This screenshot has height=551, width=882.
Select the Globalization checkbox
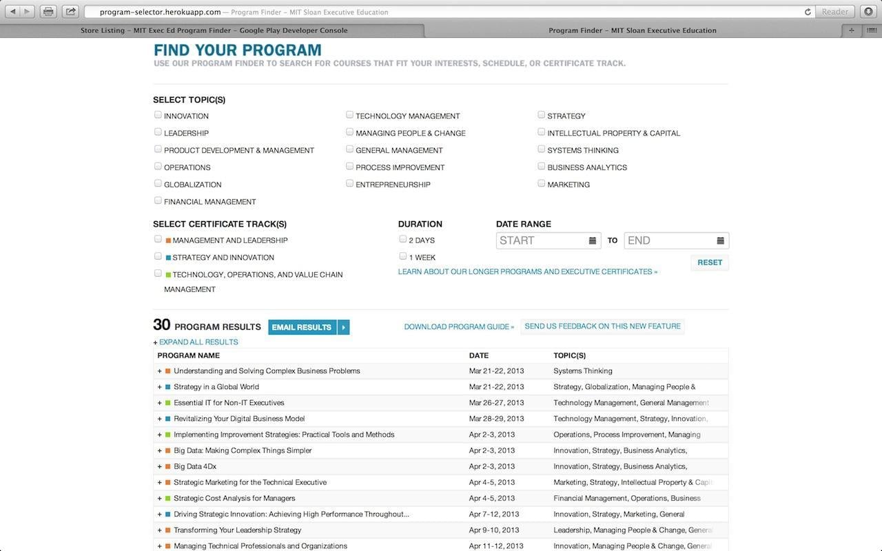pos(158,184)
